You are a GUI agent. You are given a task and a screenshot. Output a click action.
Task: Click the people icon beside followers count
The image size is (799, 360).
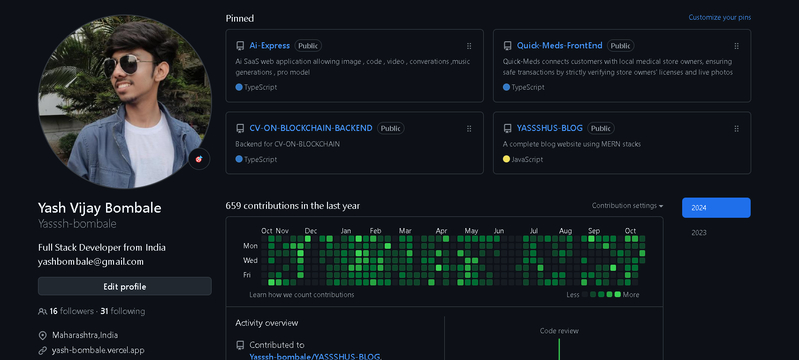coord(43,312)
